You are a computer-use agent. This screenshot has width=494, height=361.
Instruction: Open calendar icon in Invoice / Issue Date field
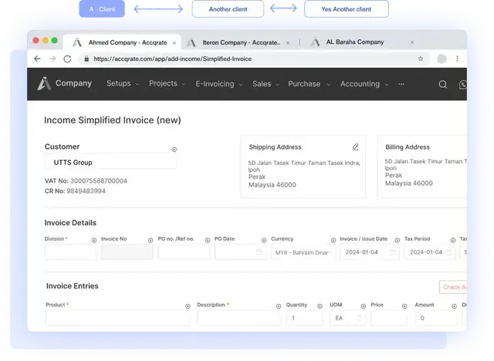click(x=393, y=252)
